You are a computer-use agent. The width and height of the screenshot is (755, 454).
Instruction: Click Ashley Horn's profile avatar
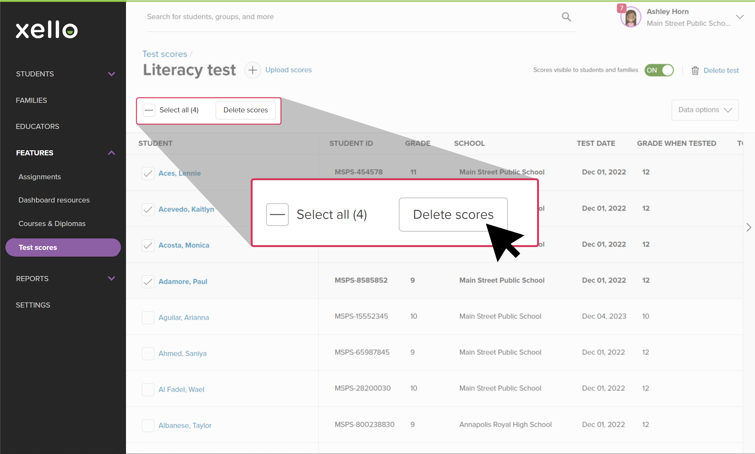tap(631, 18)
